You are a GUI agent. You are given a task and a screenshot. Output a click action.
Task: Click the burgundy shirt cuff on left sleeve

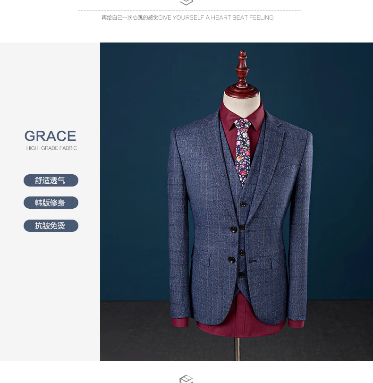click(x=179, y=322)
